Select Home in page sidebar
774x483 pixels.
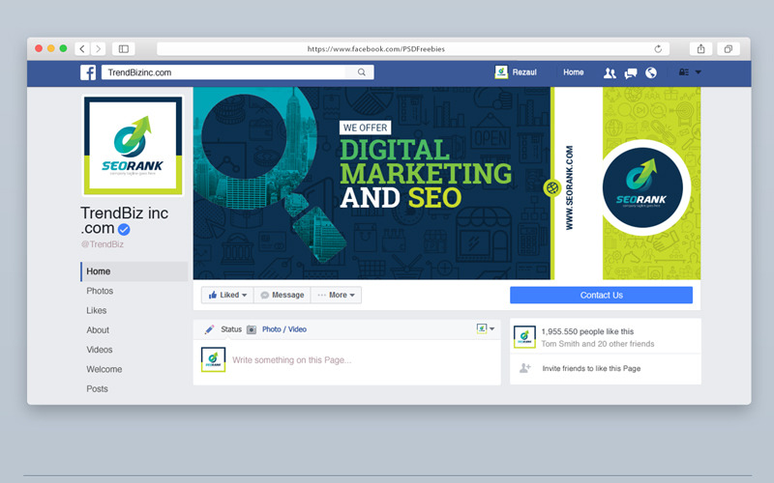(134, 271)
